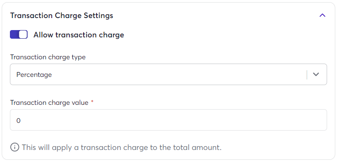The height and width of the screenshot is (162, 337).
Task: Click the vertical divider inside the dropdown
Action: click(307, 75)
